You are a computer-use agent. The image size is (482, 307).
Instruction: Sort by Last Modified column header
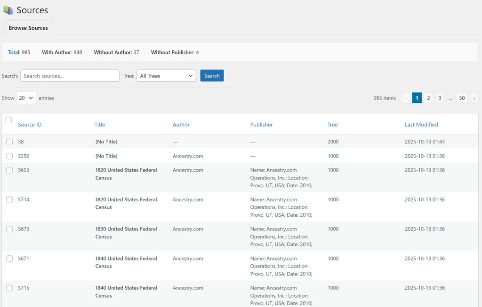point(421,125)
